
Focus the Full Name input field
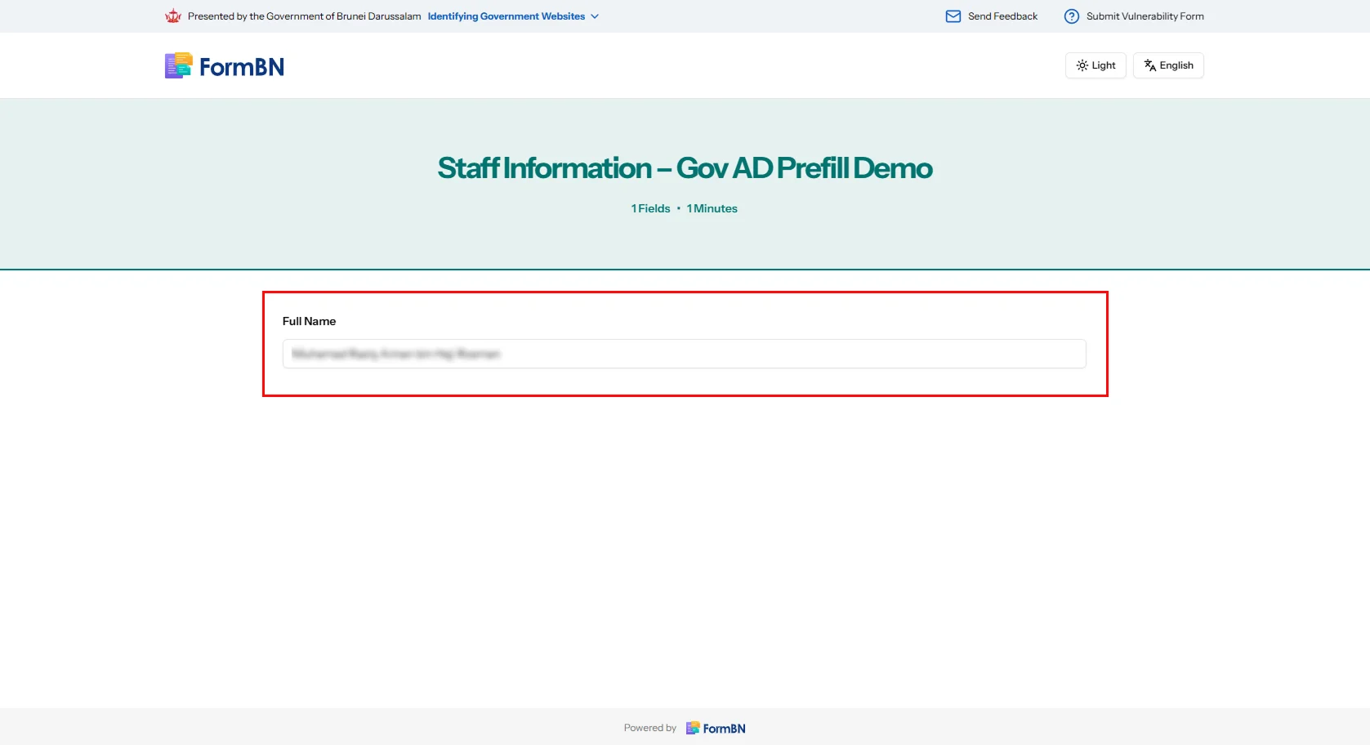click(684, 354)
